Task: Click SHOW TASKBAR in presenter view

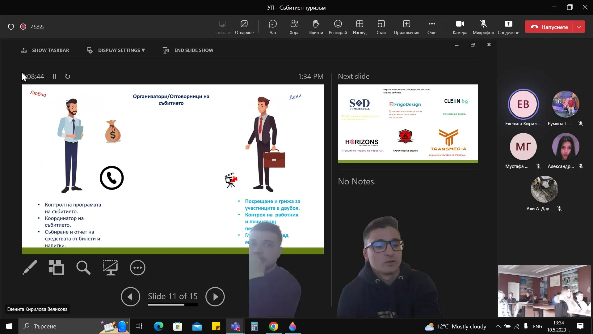Action: 45,50
